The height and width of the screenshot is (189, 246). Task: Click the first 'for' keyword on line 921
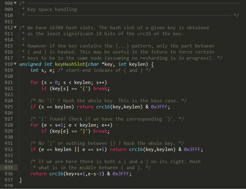(x=34, y=82)
